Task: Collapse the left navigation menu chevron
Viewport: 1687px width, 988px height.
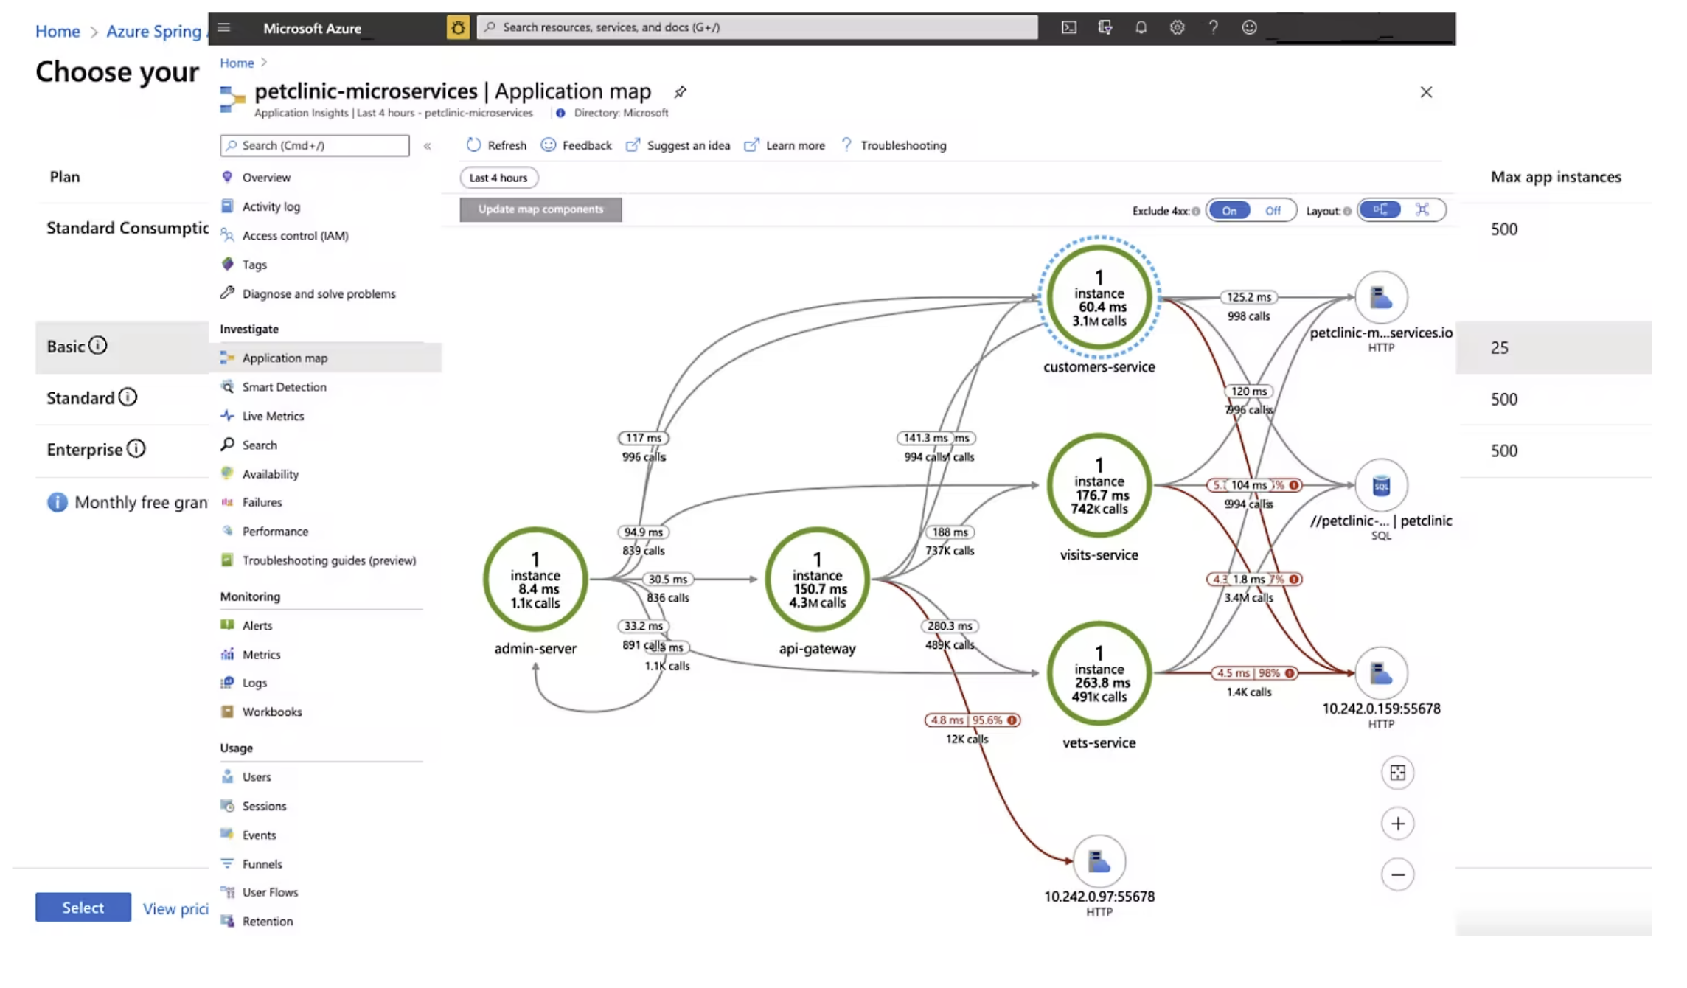Action: tap(428, 146)
